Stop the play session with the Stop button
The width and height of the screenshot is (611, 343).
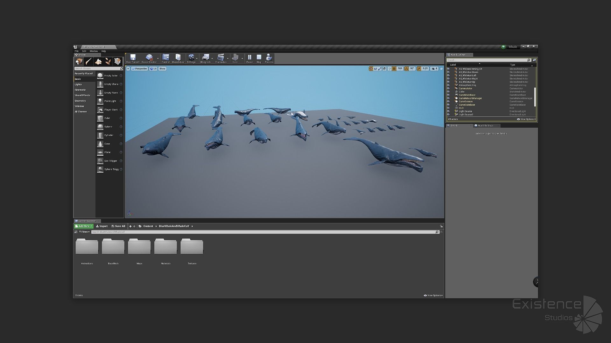(x=259, y=58)
